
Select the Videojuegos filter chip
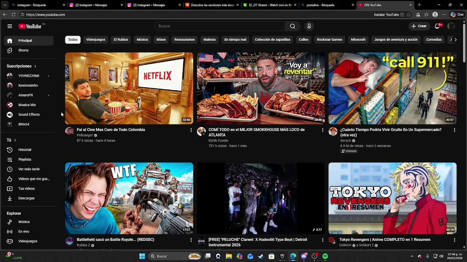(96, 40)
